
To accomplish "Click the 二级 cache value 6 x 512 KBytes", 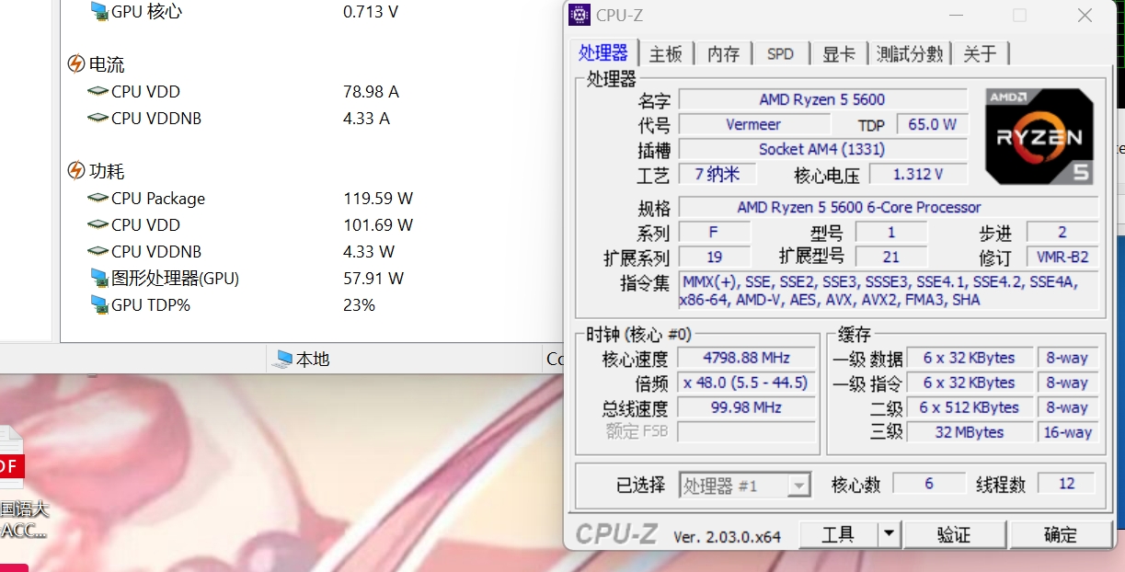I will (x=970, y=407).
